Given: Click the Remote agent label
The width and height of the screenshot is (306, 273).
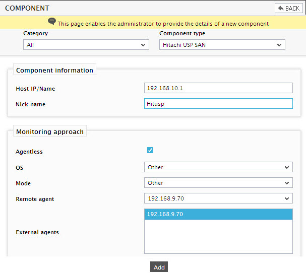Looking at the screenshot, I should (x=35, y=199).
